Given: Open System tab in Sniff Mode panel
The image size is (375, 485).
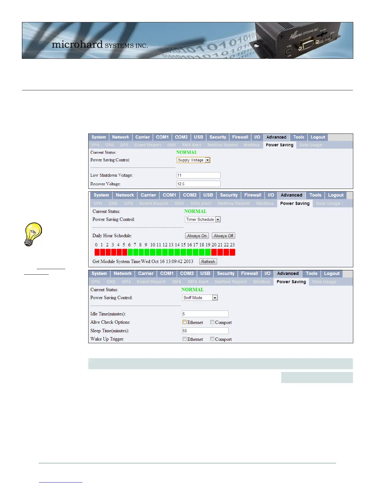Looking at the screenshot, I should pyautogui.click(x=99, y=273).
